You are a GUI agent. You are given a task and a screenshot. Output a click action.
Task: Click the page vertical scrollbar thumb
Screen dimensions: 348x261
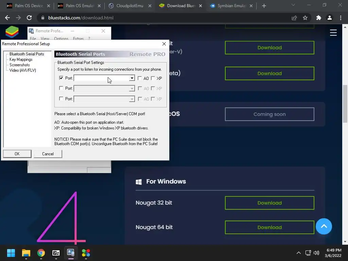345,103
